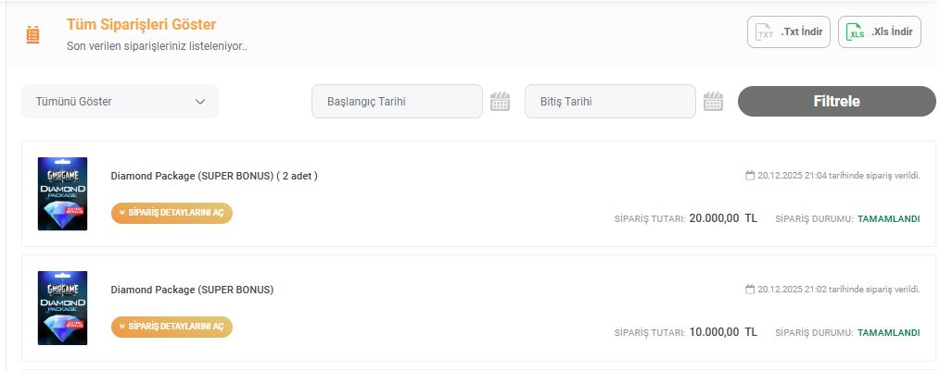Open the calendar icon beside Başlangıç Tarihi
This screenshot has height=371, width=940.
(x=500, y=101)
